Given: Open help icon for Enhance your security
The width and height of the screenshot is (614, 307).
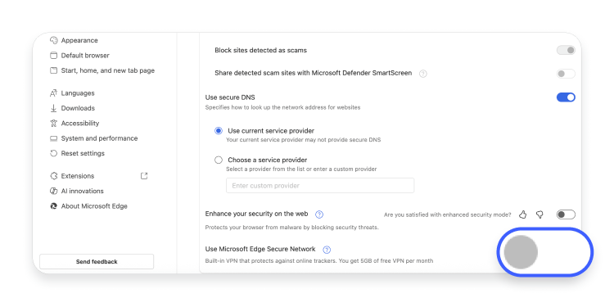Looking at the screenshot, I should coord(319,214).
